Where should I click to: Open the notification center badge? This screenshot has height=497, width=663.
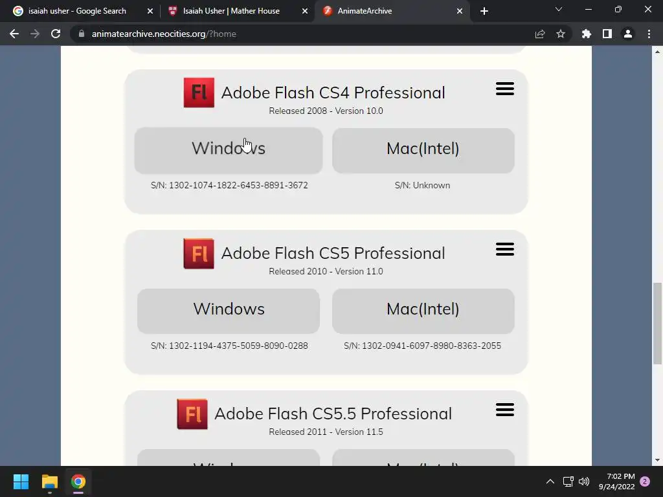[645, 481]
